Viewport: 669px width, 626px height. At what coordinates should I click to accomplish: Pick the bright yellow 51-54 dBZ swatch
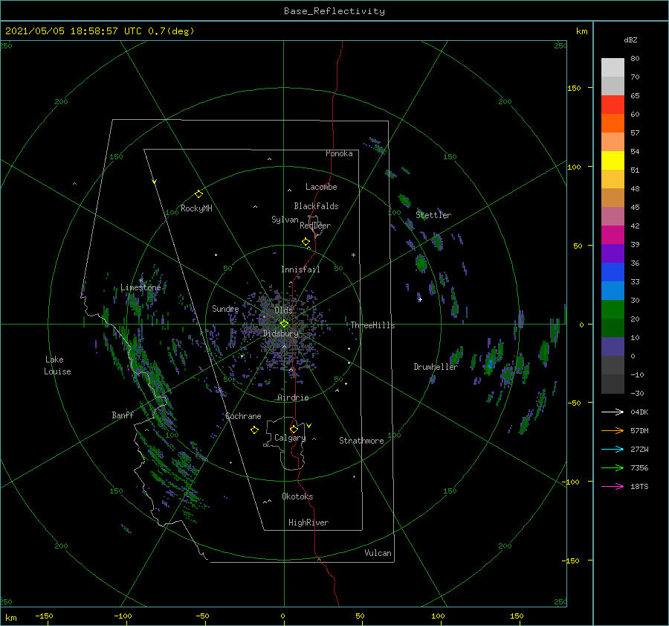[x=613, y=161]
